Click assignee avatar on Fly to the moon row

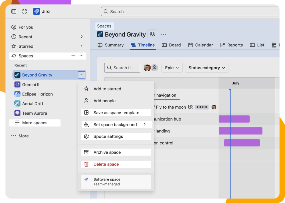point(214,107)
